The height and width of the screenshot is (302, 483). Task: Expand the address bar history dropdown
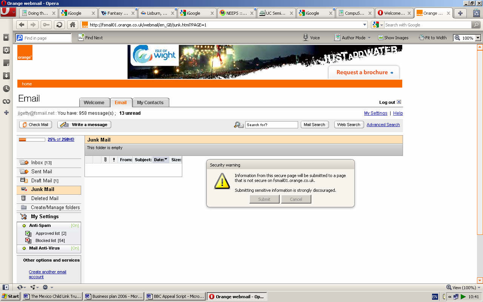point(365,25)
